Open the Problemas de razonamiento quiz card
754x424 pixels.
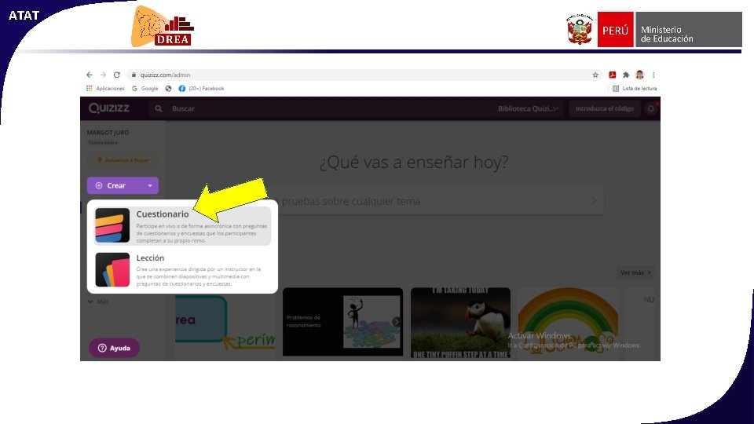(x=342, y=322)
